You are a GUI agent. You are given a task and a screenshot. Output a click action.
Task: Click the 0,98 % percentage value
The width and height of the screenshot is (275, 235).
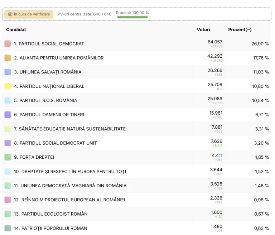pos(261,200)
